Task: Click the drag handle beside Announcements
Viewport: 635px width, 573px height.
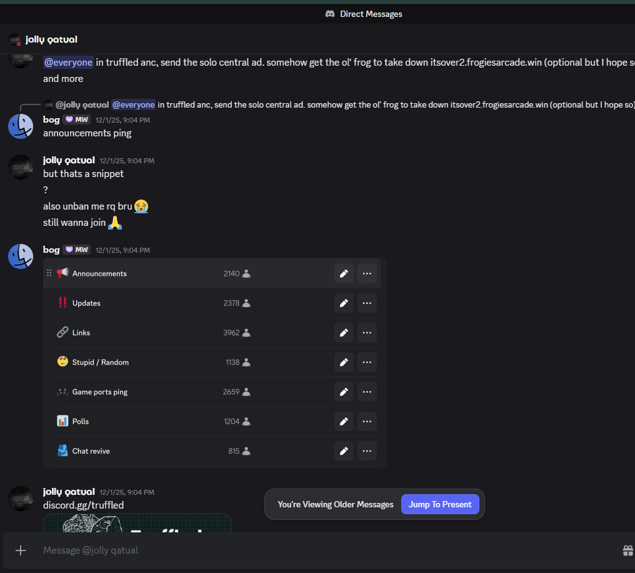Action: pos(49,273)
